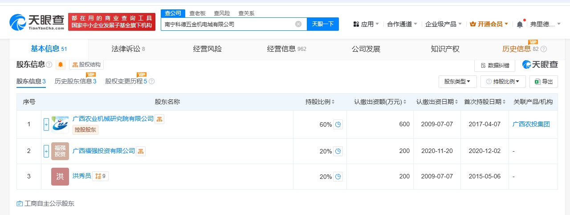570x215 pixels.
Task: Click the 数据纠错 data correction button
Action: (495, 65)
